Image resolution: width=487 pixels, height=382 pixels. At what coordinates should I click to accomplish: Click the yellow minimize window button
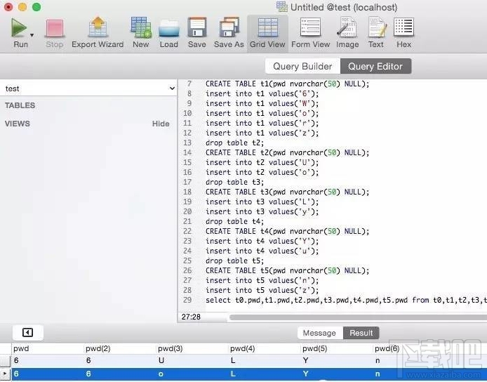[x=22, y=7]
